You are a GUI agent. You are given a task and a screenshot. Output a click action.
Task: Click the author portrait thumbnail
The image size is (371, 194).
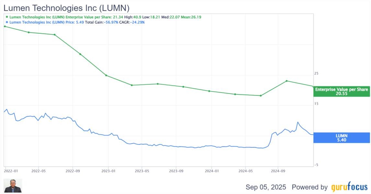point(13,186)
